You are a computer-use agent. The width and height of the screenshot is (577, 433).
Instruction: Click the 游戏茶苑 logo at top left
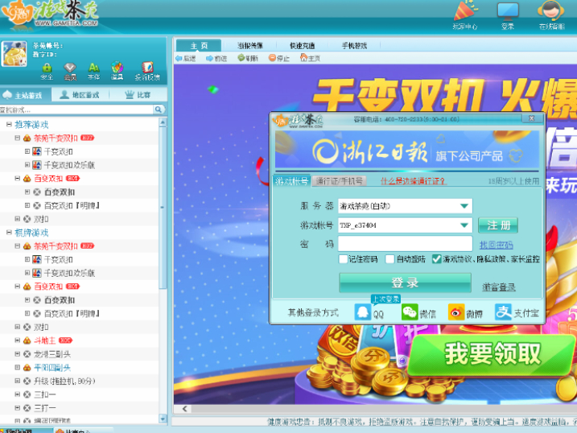pos(50,14)
